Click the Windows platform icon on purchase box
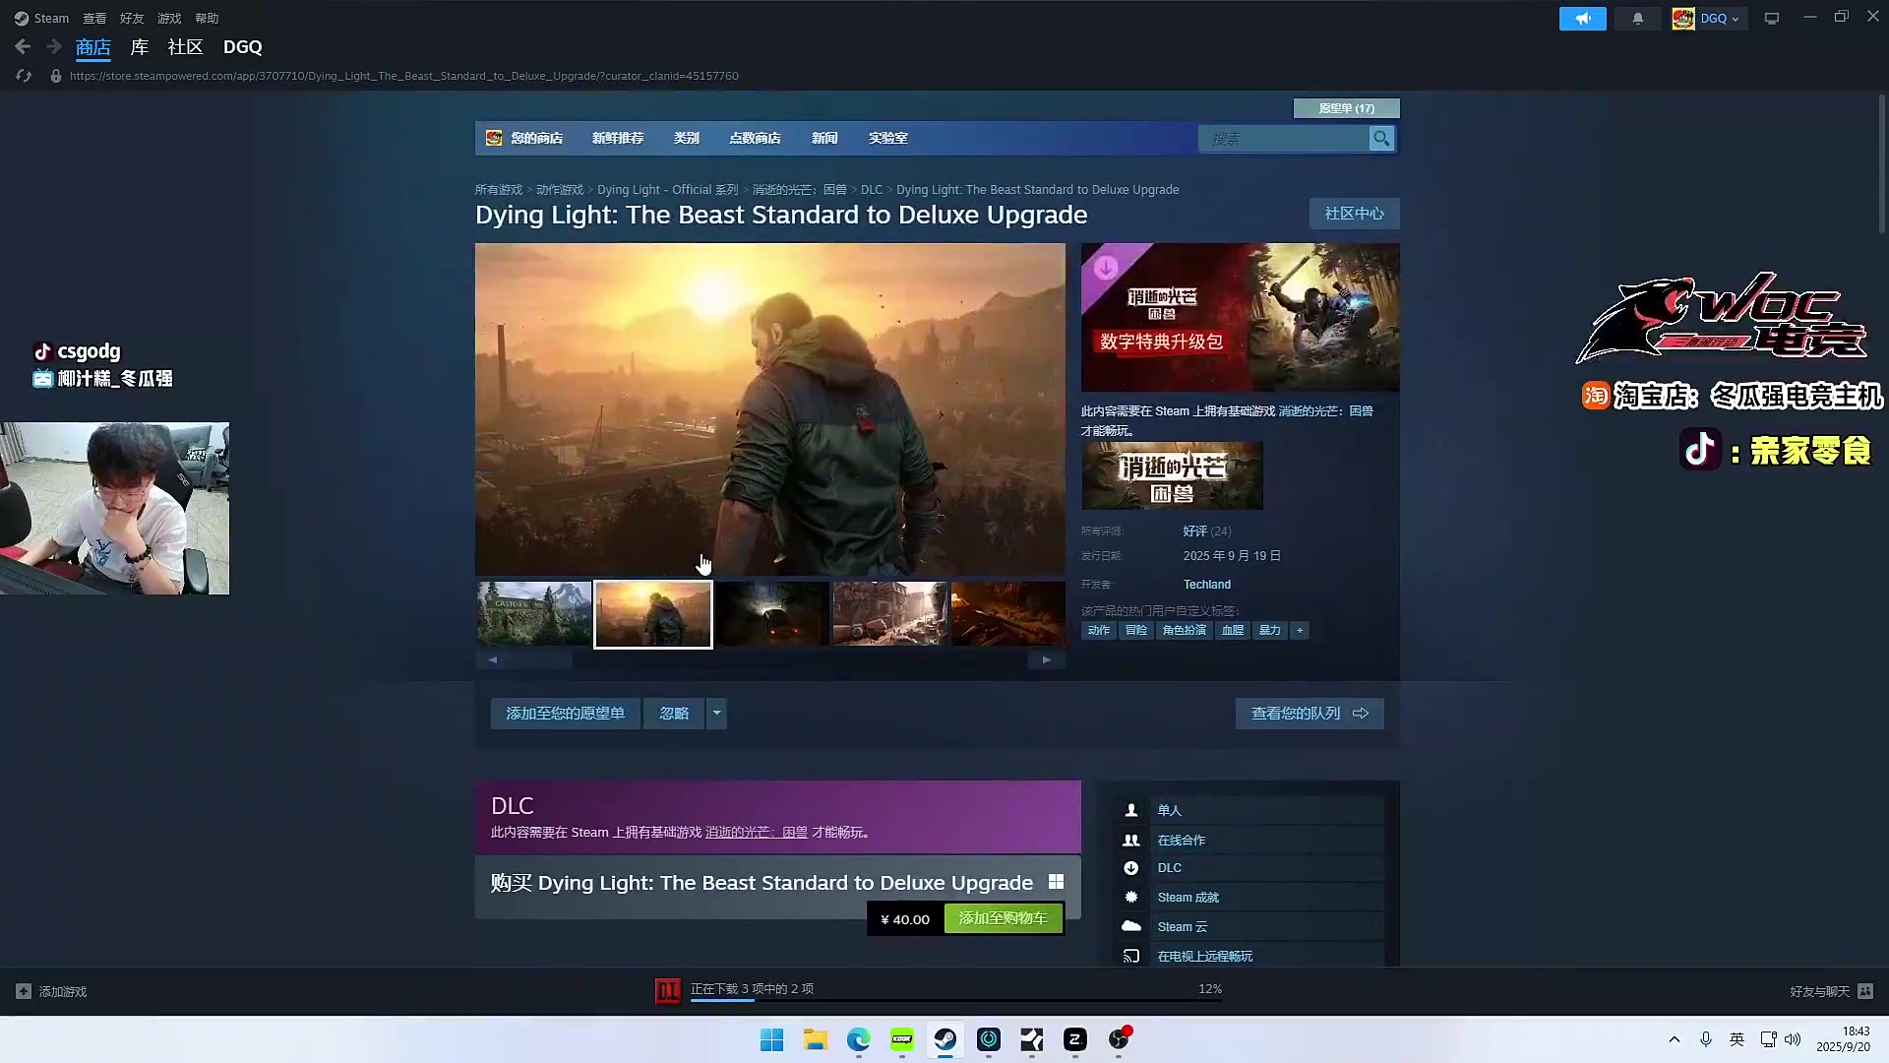This screenshot has height=1063, width=1889. pos(1056,882)
